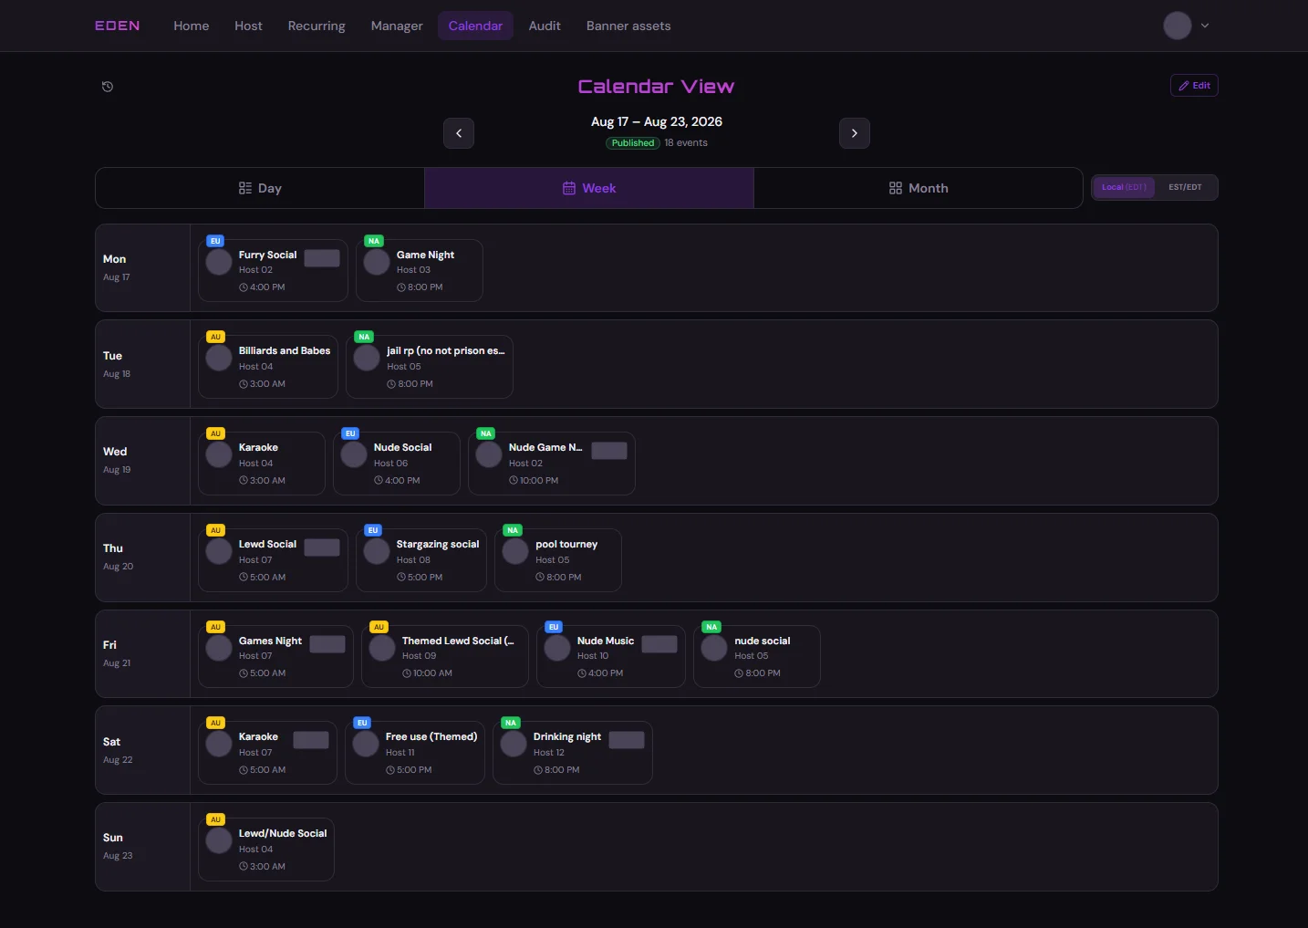Click the Stargazing social host avatar
1308x928 pixels.
coord(377,551)
